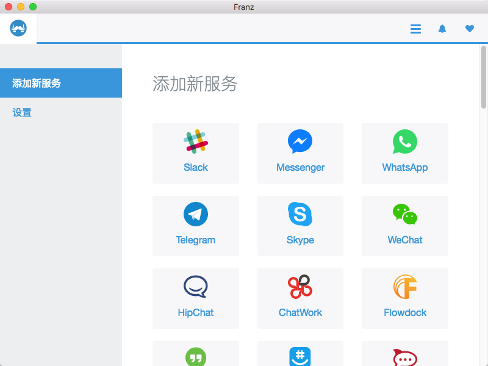488x366 pixels.
Task: Select the 添加新服务 sidebar tab
Action: (61, 83)
